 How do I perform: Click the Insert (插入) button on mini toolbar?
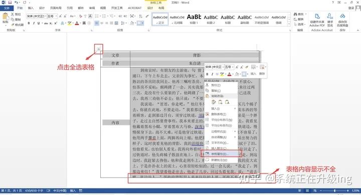(x=253, y=70)
